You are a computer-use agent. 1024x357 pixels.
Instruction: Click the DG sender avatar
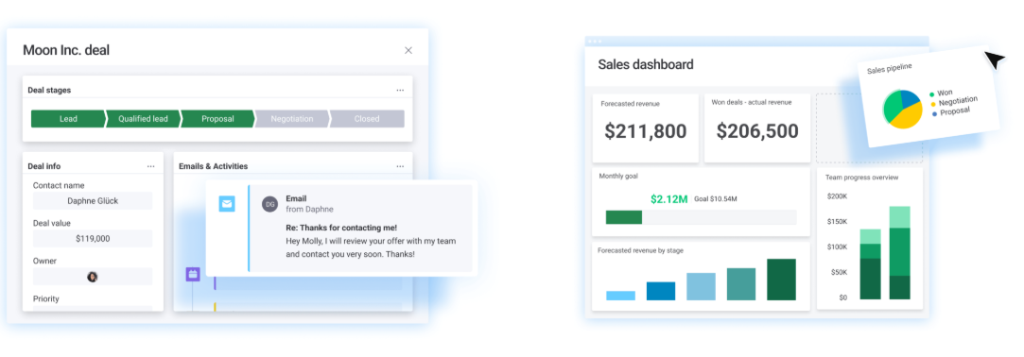(x=269, y=204)
